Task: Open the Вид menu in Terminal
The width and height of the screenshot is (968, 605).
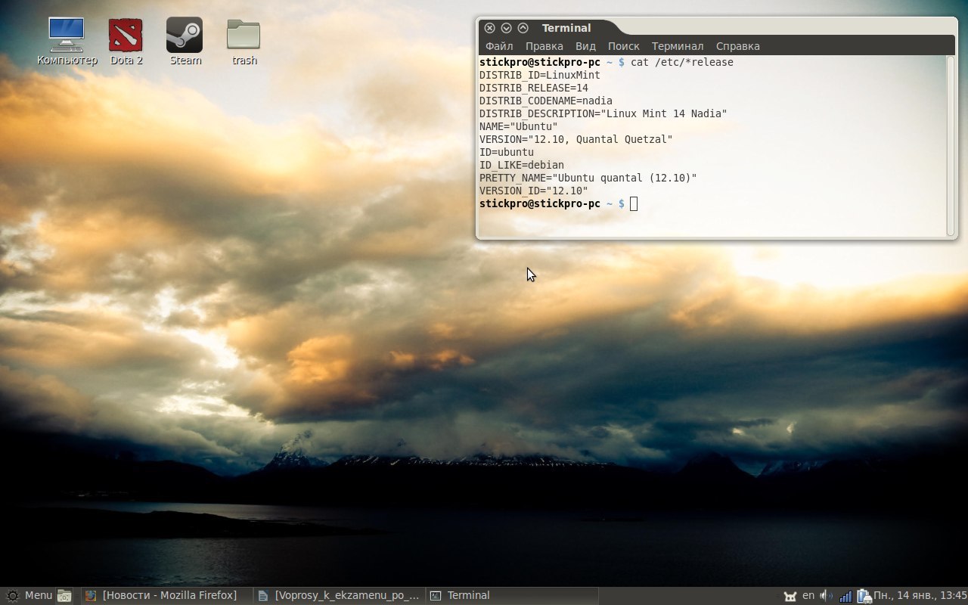Action: click(x=585, y=46)
